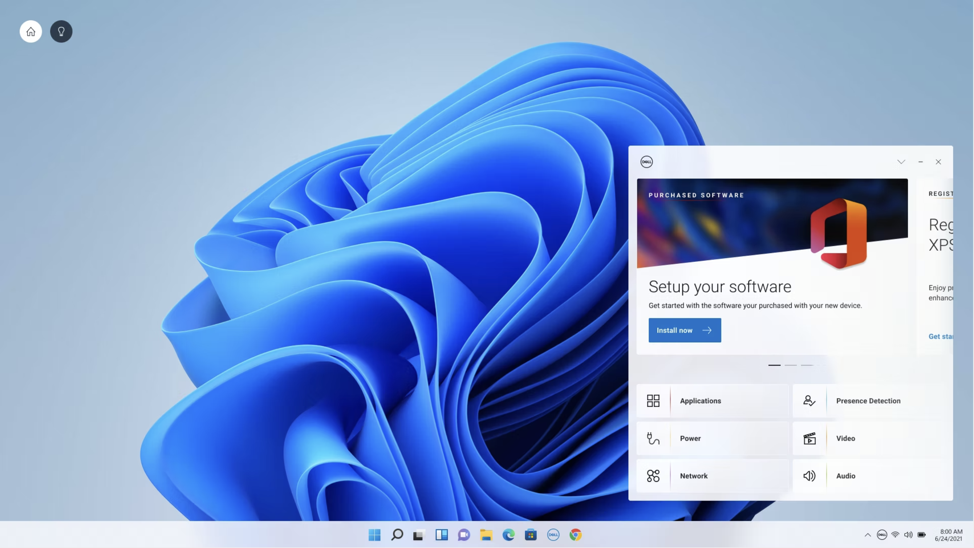Click the Install now button

click(685, 330)
